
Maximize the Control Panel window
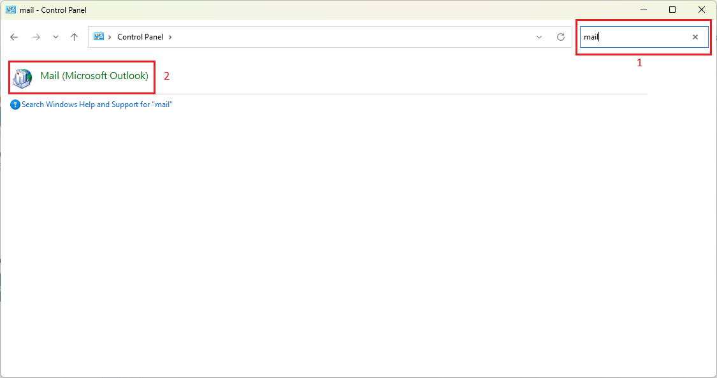pos(672,10)
